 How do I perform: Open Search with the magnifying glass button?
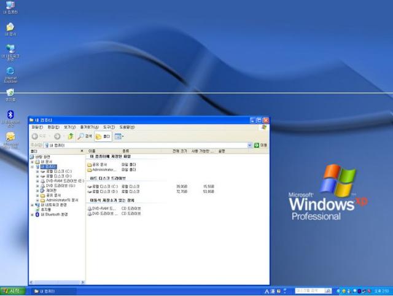coord(85,136)
